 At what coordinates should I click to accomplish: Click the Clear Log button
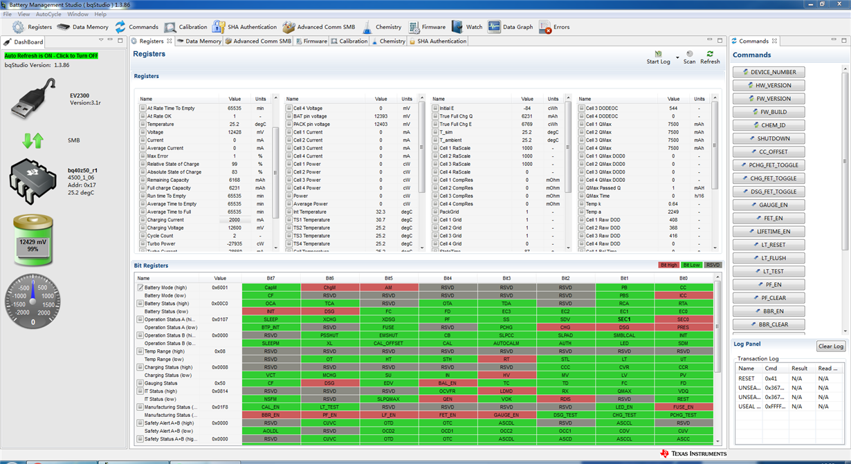pyautogui.click(x=831, y=346)
